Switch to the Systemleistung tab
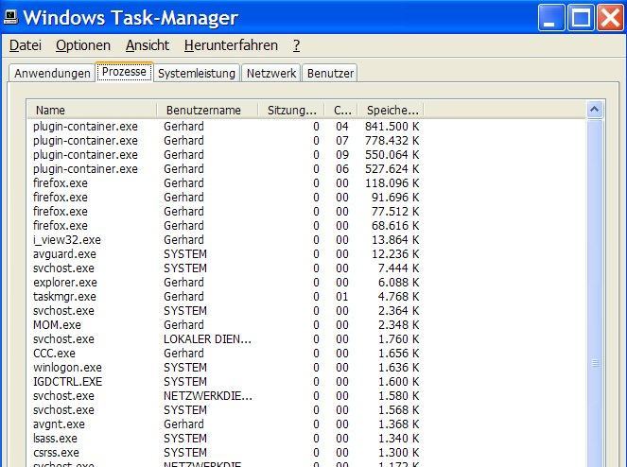The image size is (627, 467). [197, 73]
